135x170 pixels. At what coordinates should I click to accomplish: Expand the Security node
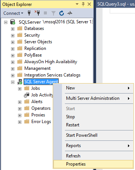click(13, 35)
